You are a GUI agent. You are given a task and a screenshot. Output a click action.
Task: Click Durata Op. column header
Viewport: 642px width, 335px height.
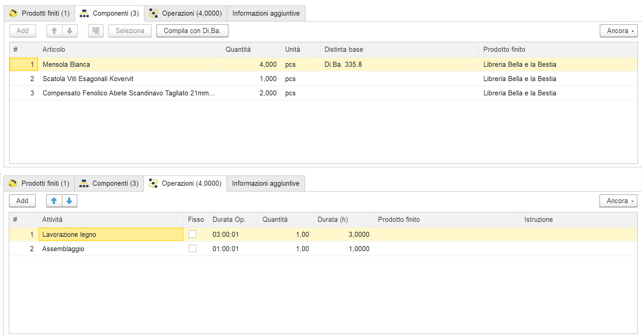[x=233, y=219]
